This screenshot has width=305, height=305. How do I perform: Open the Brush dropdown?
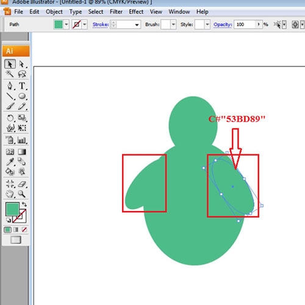pos(173,24)
